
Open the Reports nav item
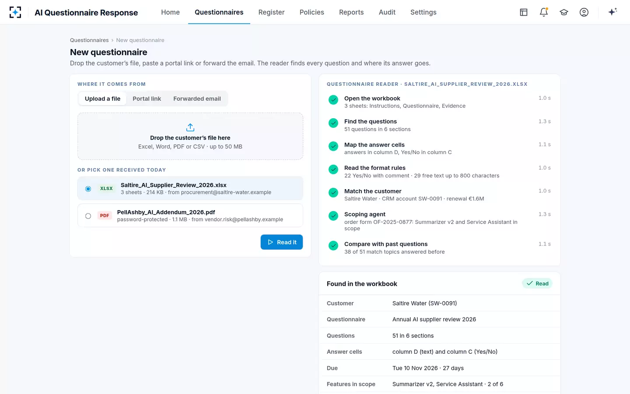tap(351, 12)
